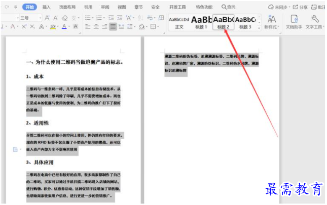Open the quick access toolbar customize dropdown
The height and width of the screenshot is (205, 327).
point(16,7)
